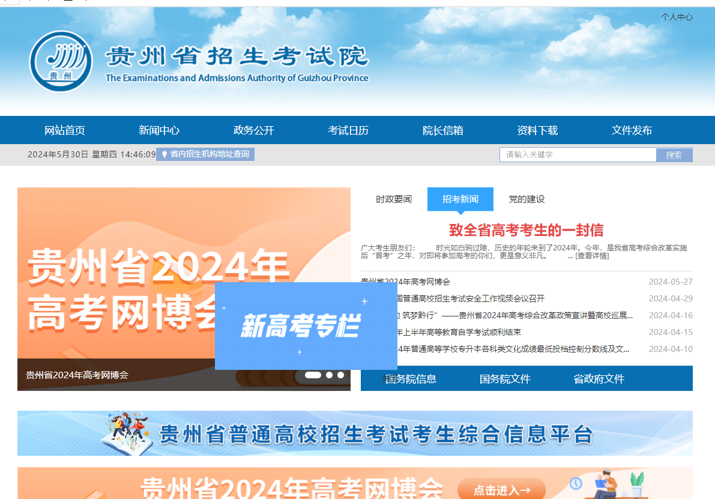This screenshot has height=499, width=715.
Task: Expand the 政务公开 navigation menu
Action: tap(253, 130)
